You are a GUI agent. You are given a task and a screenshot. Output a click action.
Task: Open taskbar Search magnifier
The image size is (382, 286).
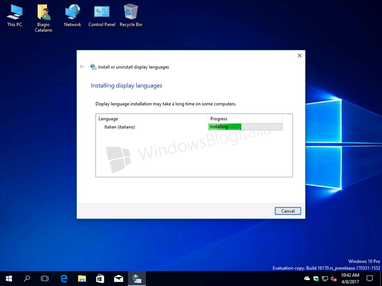point(27,278)
